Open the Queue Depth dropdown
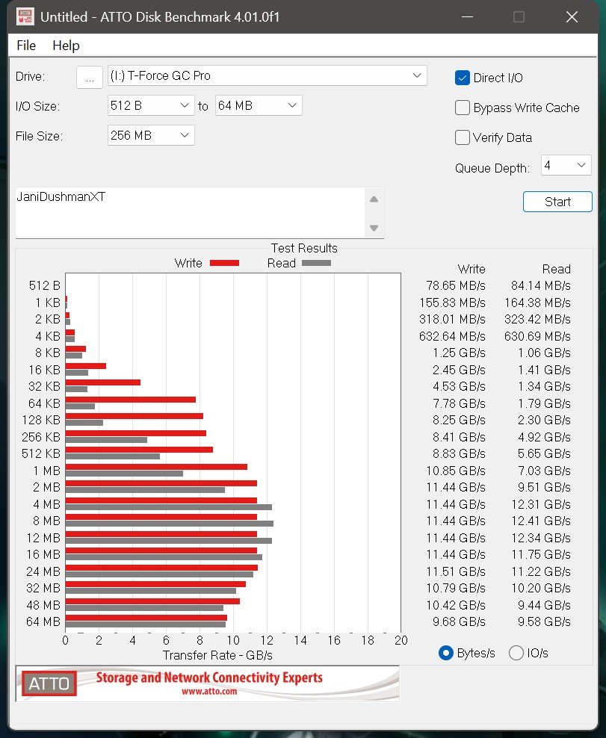 (566, 165)
